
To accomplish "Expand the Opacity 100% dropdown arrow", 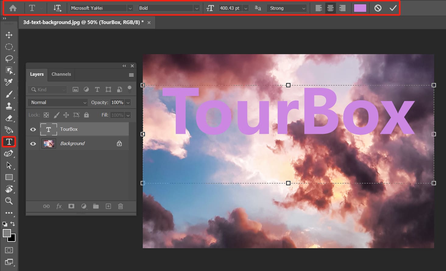I will 128,102.
